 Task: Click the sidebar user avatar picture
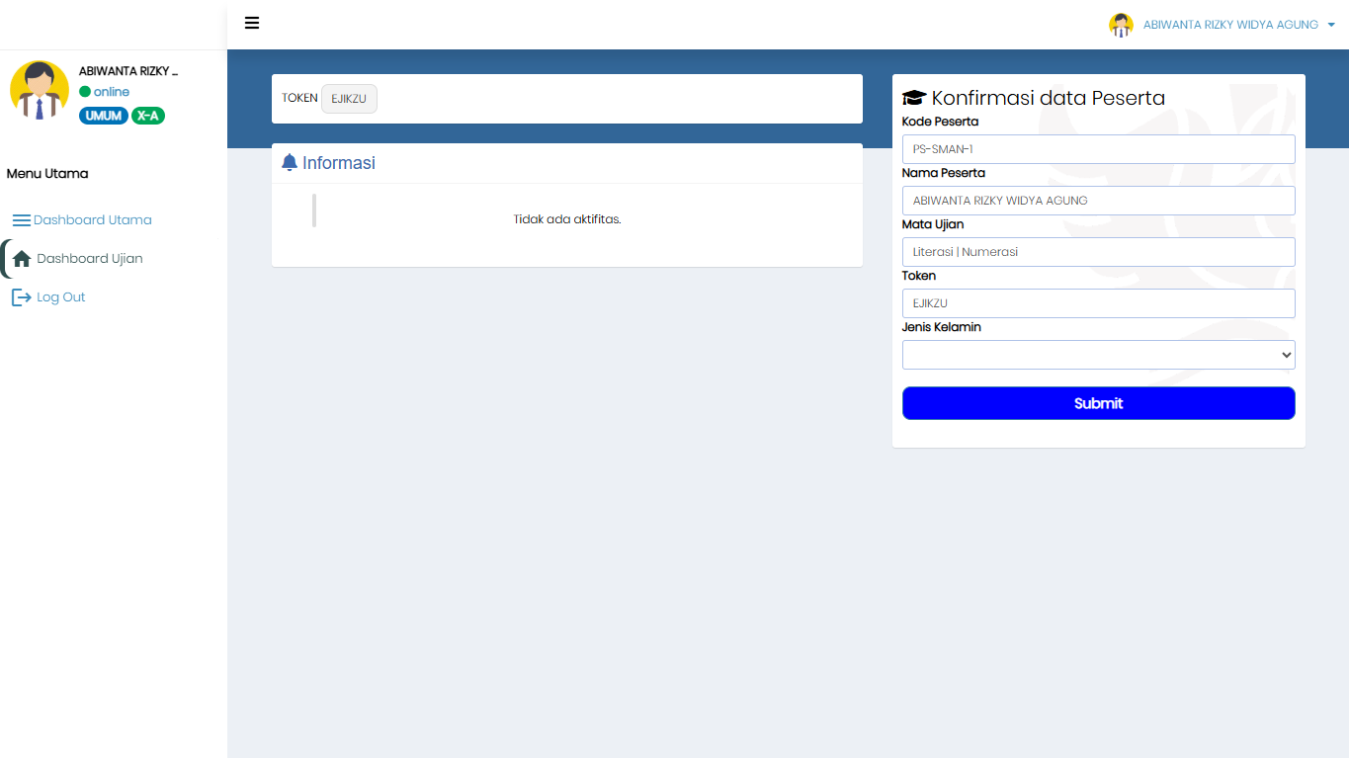pyautogui.click(x=40, y=90)
